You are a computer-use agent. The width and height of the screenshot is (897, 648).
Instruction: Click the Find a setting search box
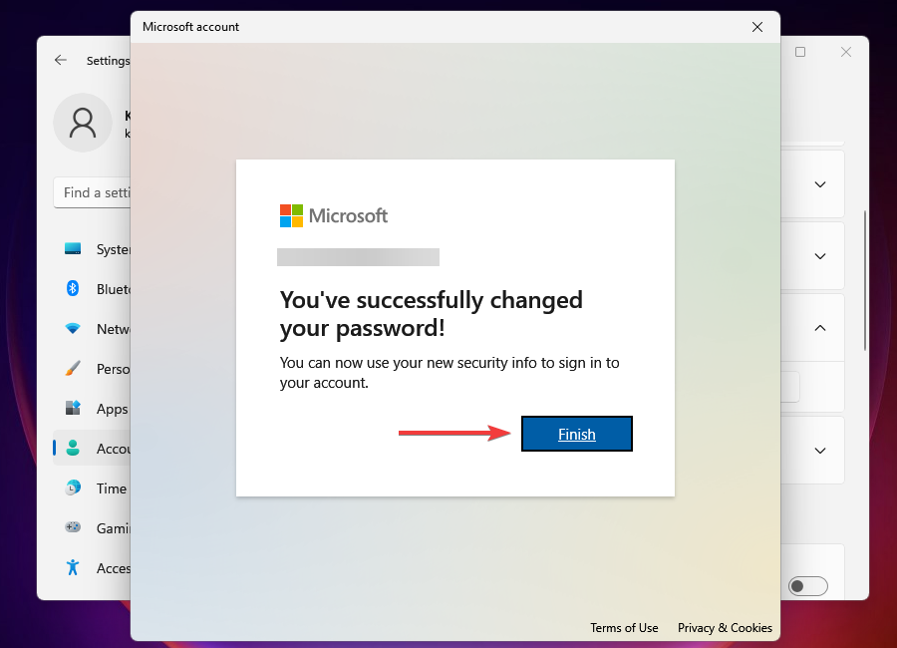tap(93, 193)
